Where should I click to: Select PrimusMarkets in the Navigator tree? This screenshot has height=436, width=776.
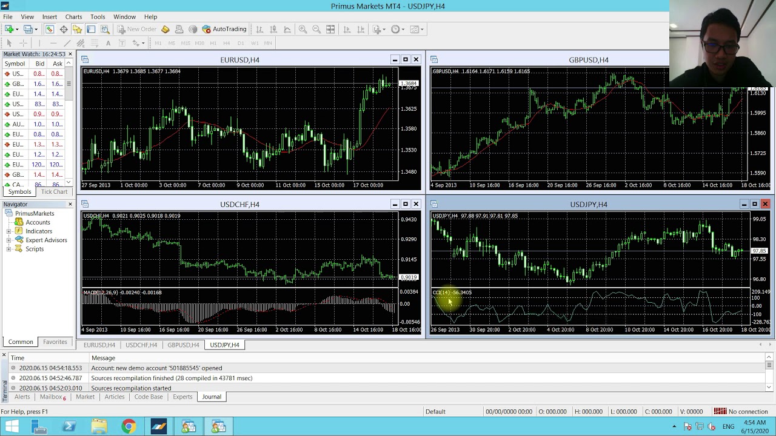[x=35, y=213]
